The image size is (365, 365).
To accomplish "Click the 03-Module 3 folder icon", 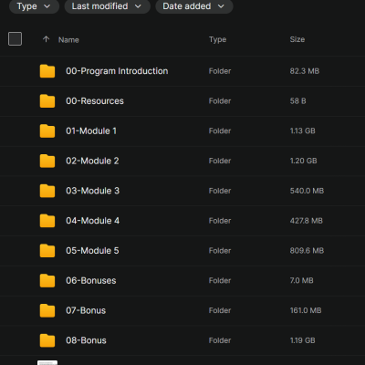I will [47, 191].
